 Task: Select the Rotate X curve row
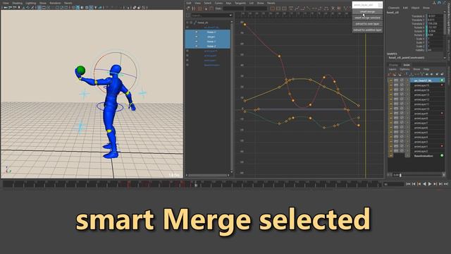click(x=208, y=32)
